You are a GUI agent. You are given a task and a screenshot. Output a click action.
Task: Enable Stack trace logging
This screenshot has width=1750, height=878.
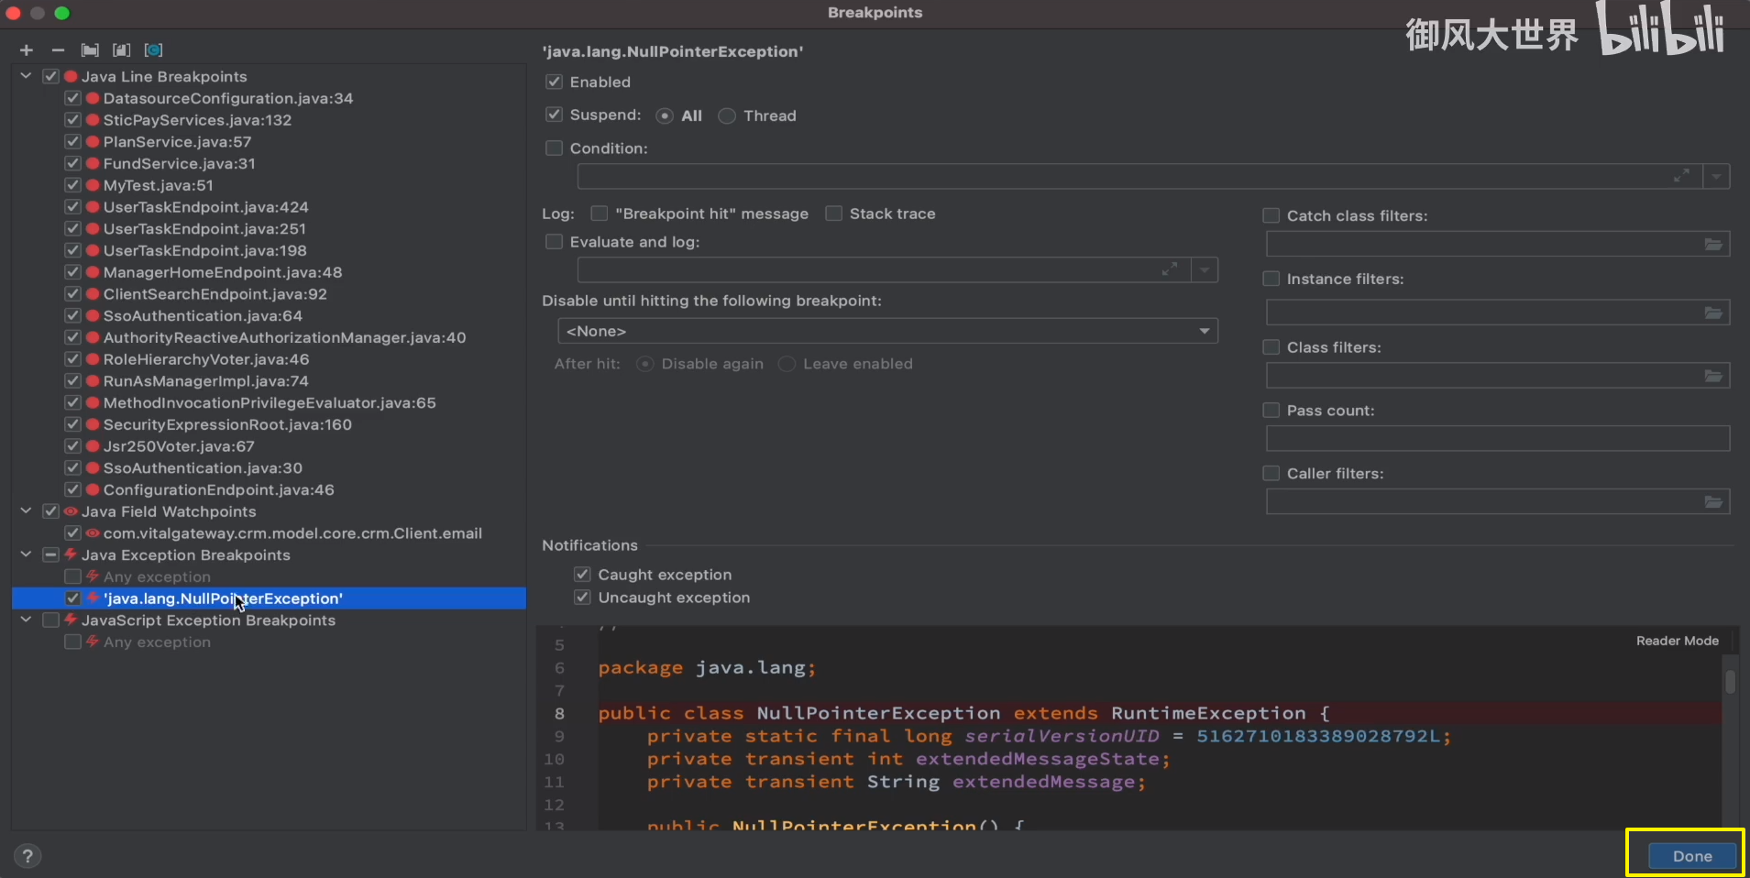833,214
